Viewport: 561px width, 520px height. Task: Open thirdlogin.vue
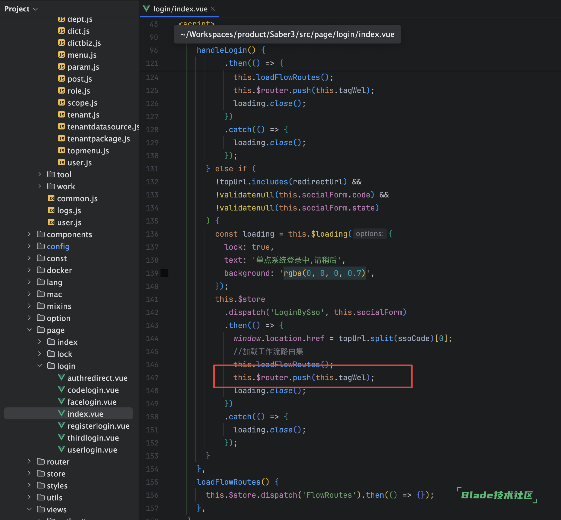click(93, 438)
